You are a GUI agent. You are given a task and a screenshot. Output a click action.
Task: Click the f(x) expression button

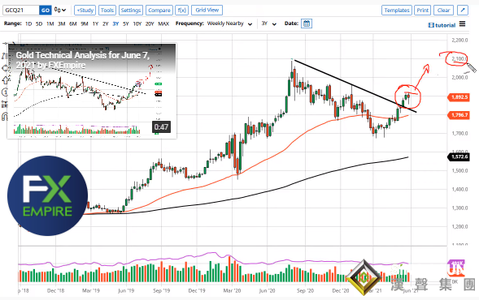pos(182,10)
